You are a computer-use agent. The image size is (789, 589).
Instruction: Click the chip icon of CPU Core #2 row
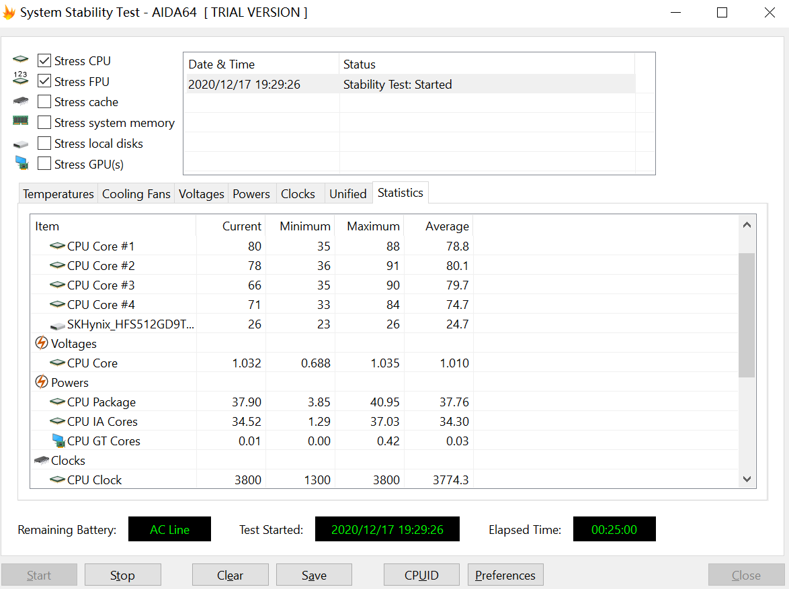pyautogui.click(x=57, y=265)
